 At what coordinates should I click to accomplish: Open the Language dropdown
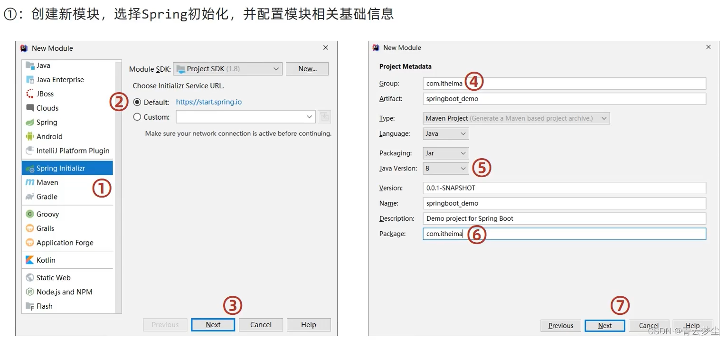click(x=446, y=133)
